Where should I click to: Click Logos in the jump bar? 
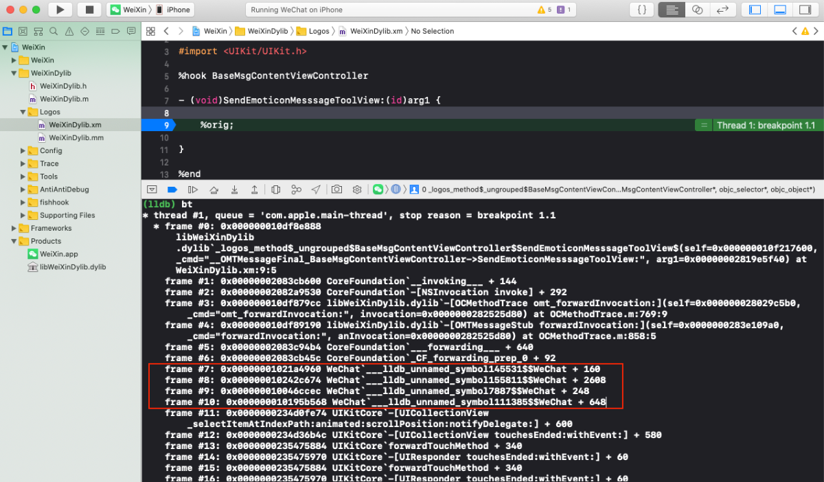[x=313, y=32]
